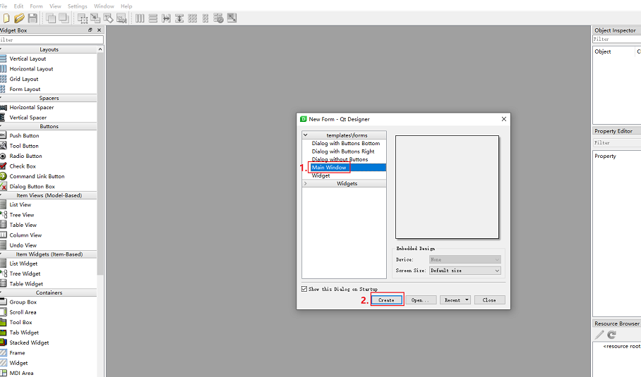
Task: Open the Recent forms dropdown button
Action: (455, 300)
